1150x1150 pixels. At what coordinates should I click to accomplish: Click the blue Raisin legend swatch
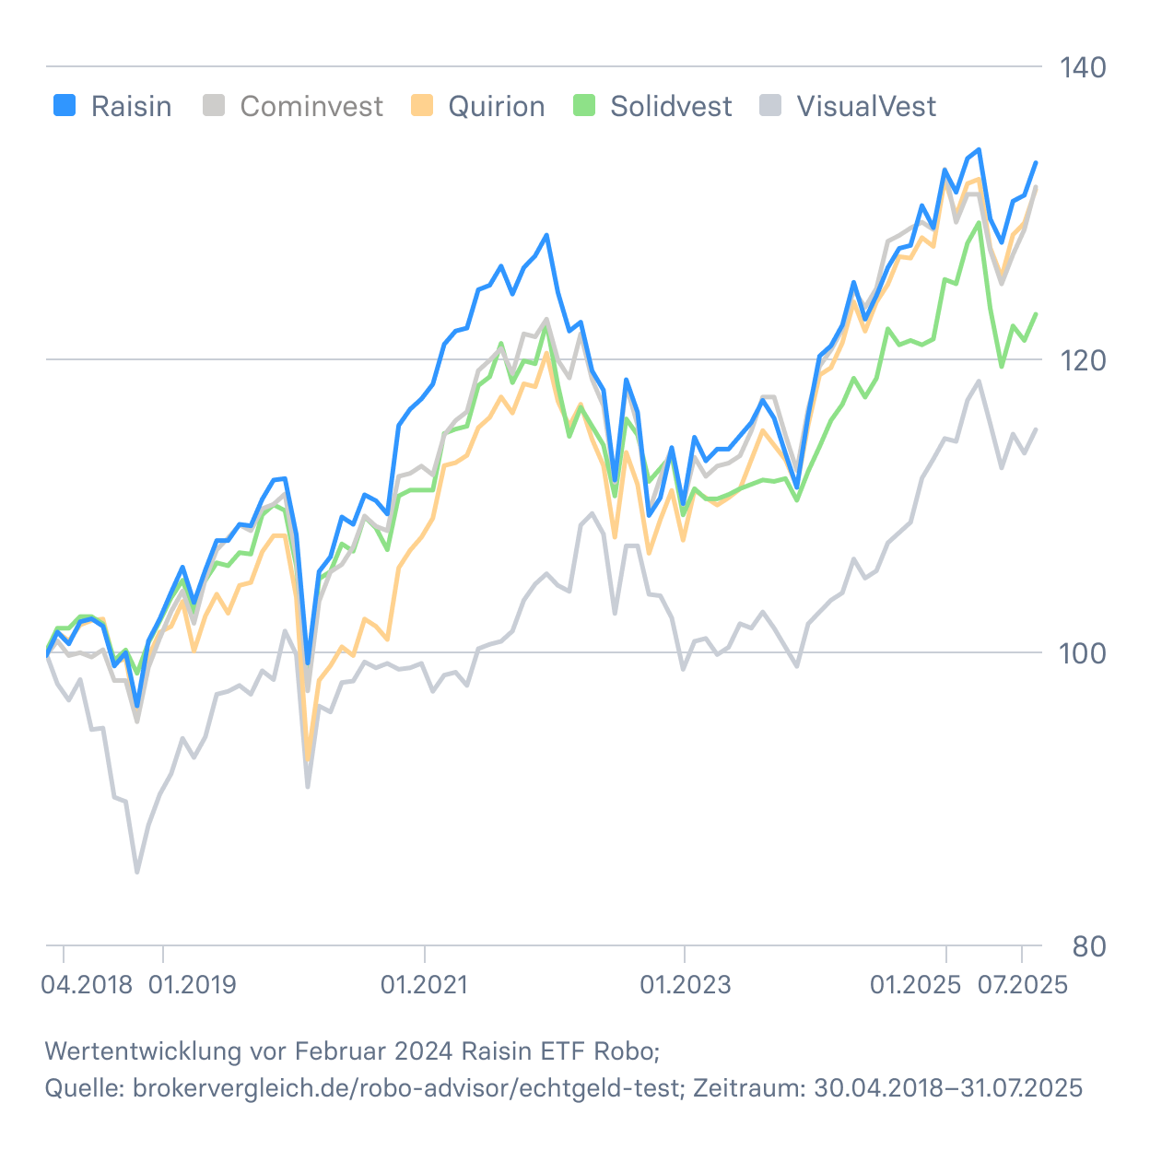pos(65,106)
